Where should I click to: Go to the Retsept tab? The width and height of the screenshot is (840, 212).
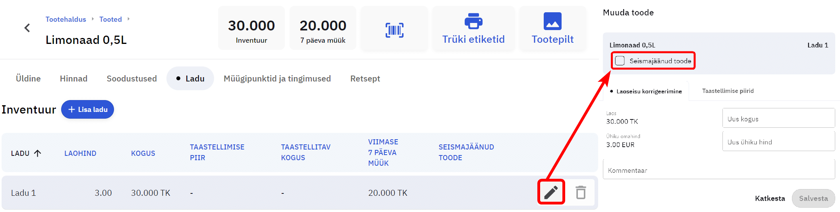tap(365, 79)
